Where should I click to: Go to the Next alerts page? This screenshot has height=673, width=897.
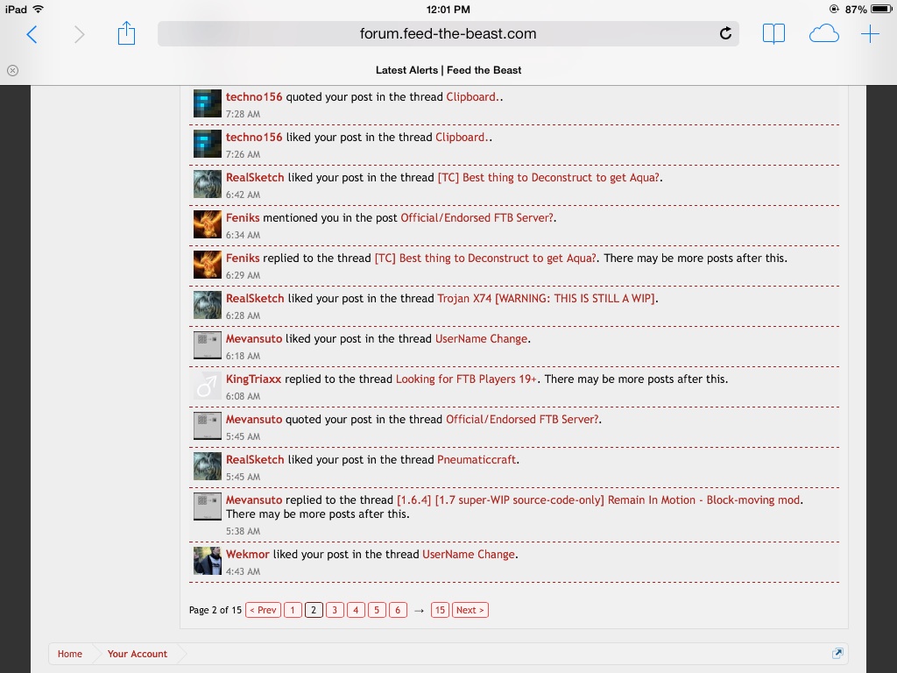tap(470, 610)
